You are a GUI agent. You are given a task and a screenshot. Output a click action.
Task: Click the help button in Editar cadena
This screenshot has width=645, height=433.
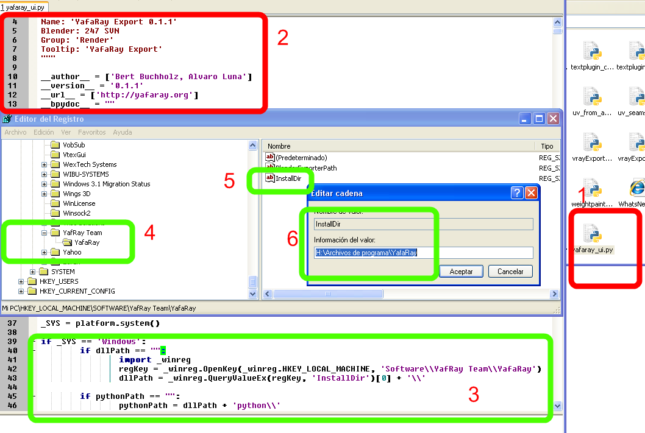pyautogui.click(x=516, y=192)
